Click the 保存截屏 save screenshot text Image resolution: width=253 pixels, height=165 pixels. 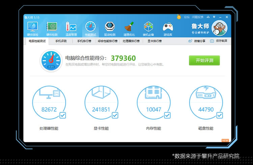[222, 41]
